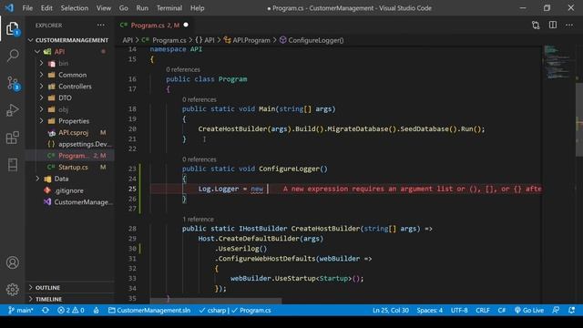Click the editor horizontal scrollbar
Image resolution: width=583 pixels, height=328 pixels.
tap(216, 301)
